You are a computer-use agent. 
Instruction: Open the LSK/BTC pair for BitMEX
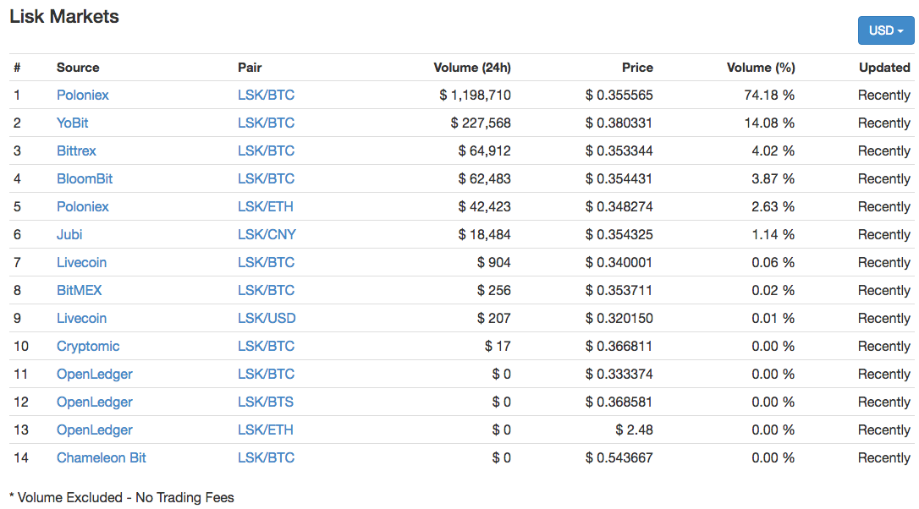(266, 291)
